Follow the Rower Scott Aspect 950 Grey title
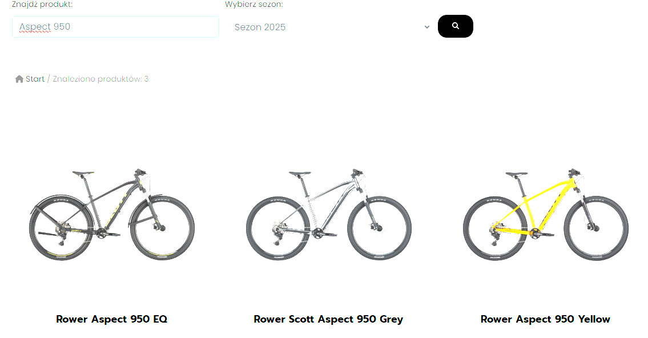 [328, 319]
